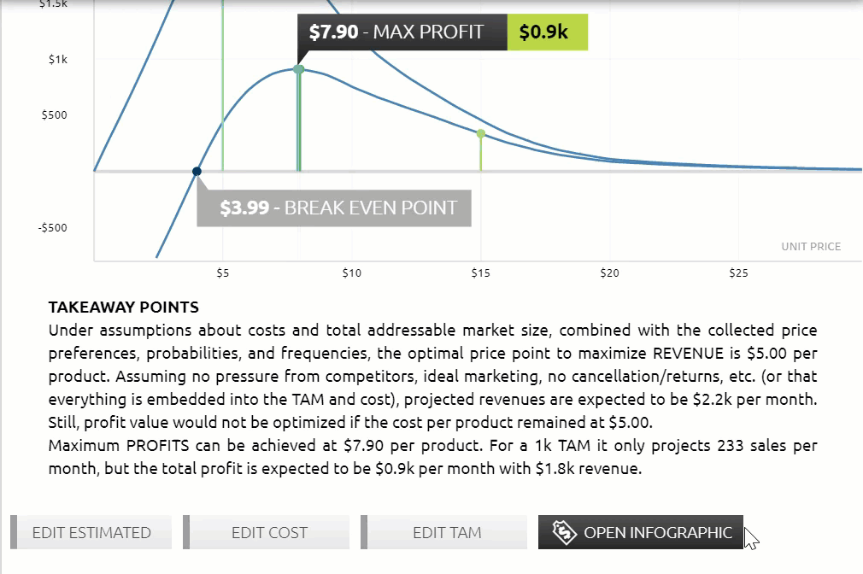The height and width of the screenshot is (574, 863).
Task: Select the dark break even point dot
Action: point(197,172)
